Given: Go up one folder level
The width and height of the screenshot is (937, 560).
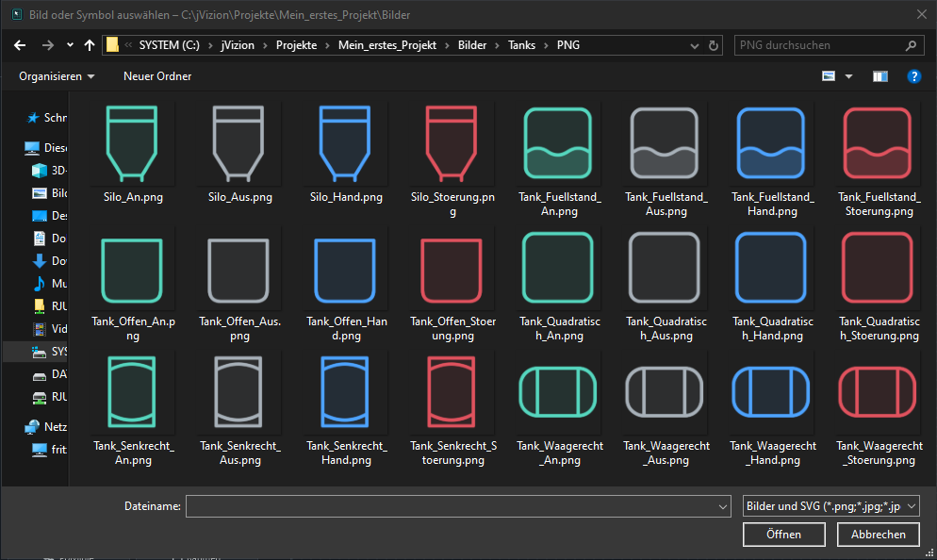Looking at the screenshot, I should (x=90, y=45).
